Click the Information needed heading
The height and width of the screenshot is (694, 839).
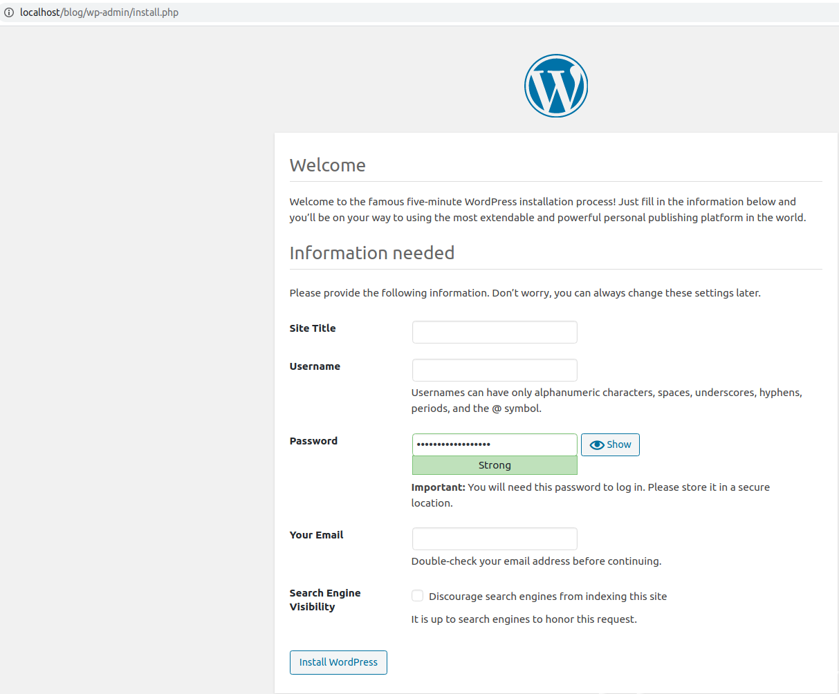click(372, 253)
